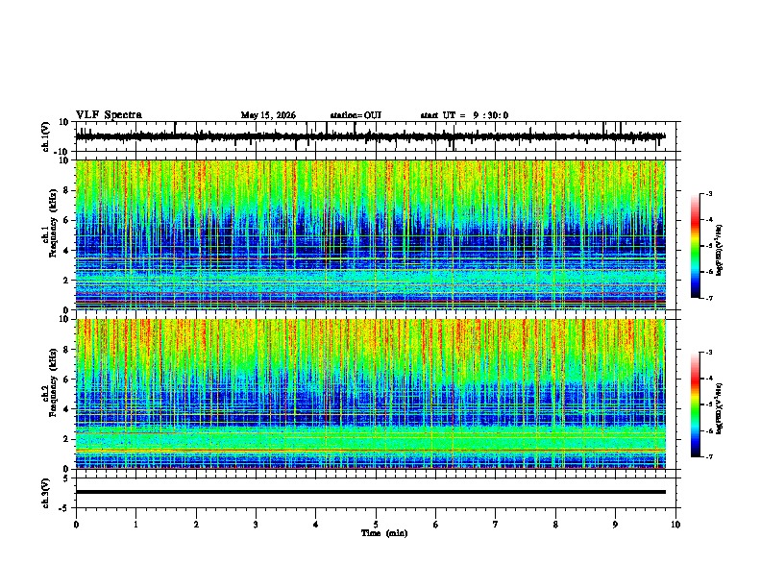761x588 pixels.
Task: Click the ch.1 voltage waveform trace
Action: [370, 136]
